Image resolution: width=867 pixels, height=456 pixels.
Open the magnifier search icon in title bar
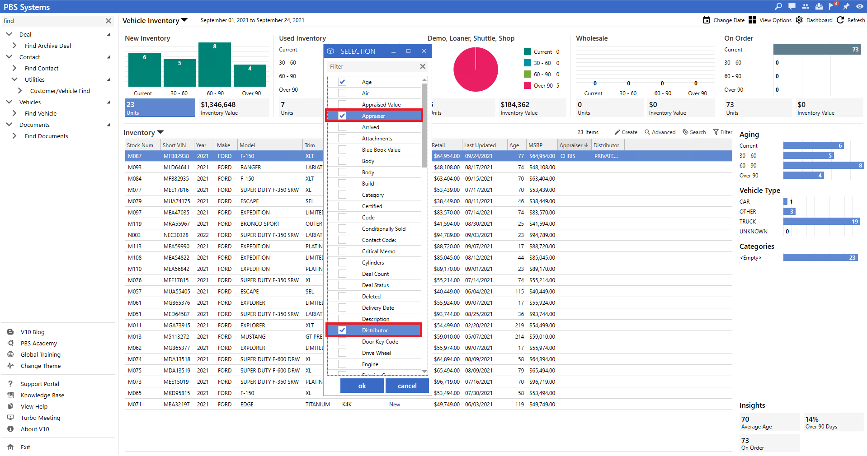(778, 6)
